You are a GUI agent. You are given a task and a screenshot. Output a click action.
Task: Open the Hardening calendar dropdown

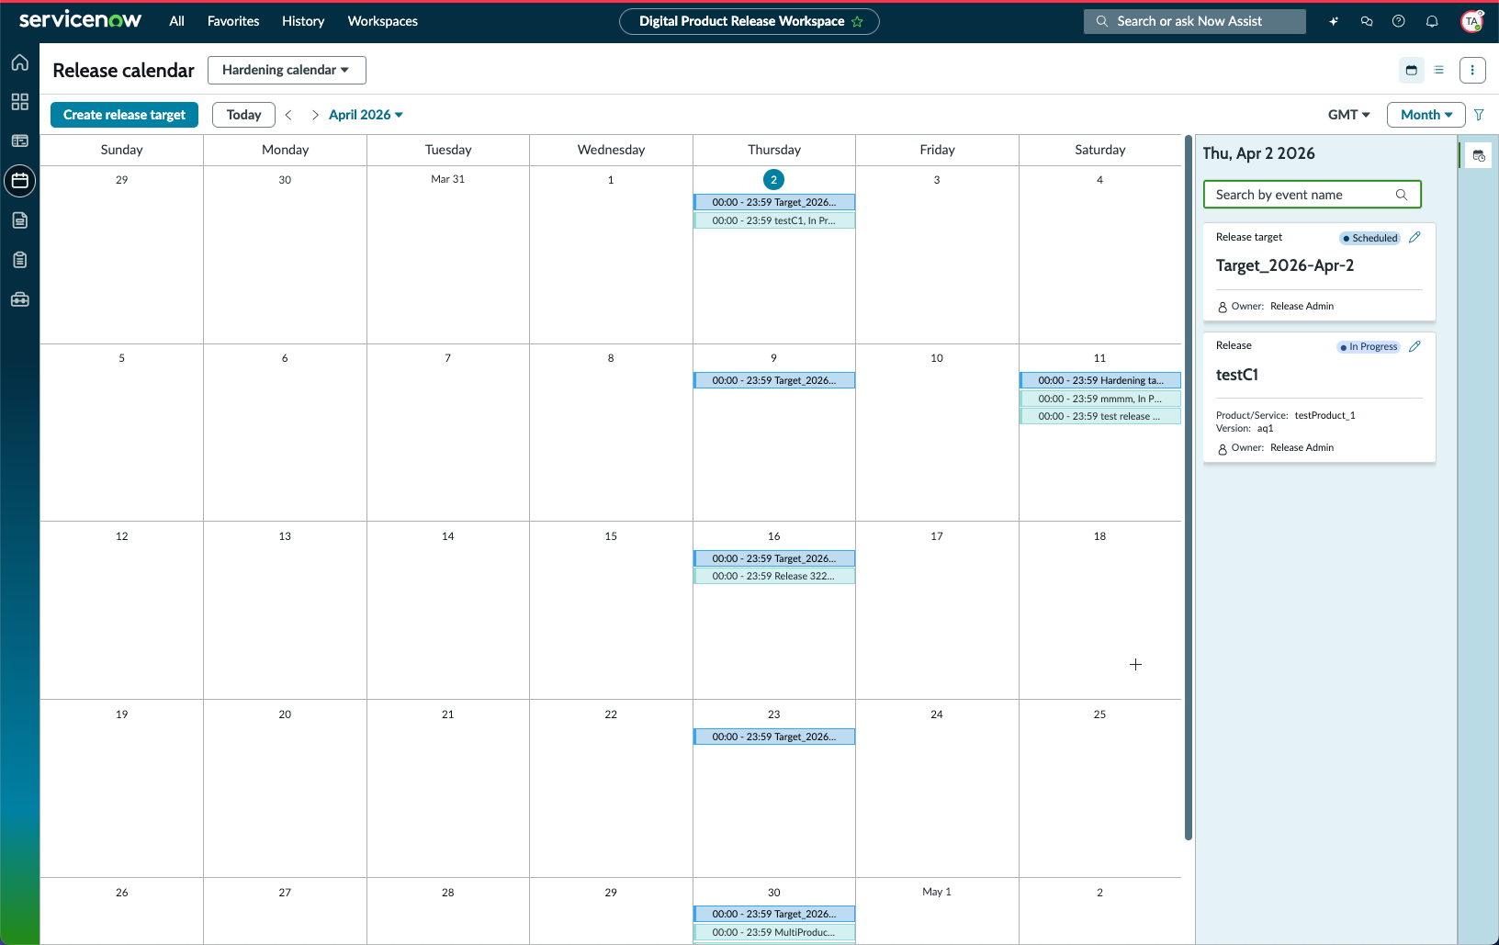coord(287,70)
